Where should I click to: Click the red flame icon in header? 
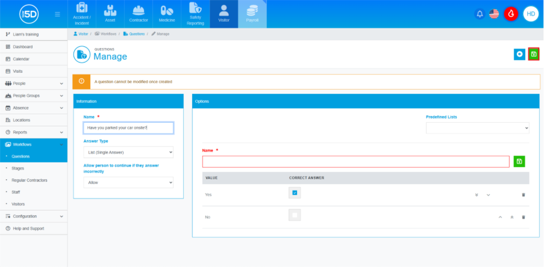pos(511,14)
